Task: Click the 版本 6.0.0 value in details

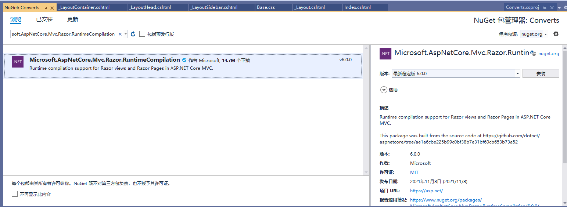Action: coord(415,154)
